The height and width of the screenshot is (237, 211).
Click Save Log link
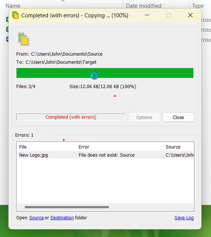(x=184, y=218)
